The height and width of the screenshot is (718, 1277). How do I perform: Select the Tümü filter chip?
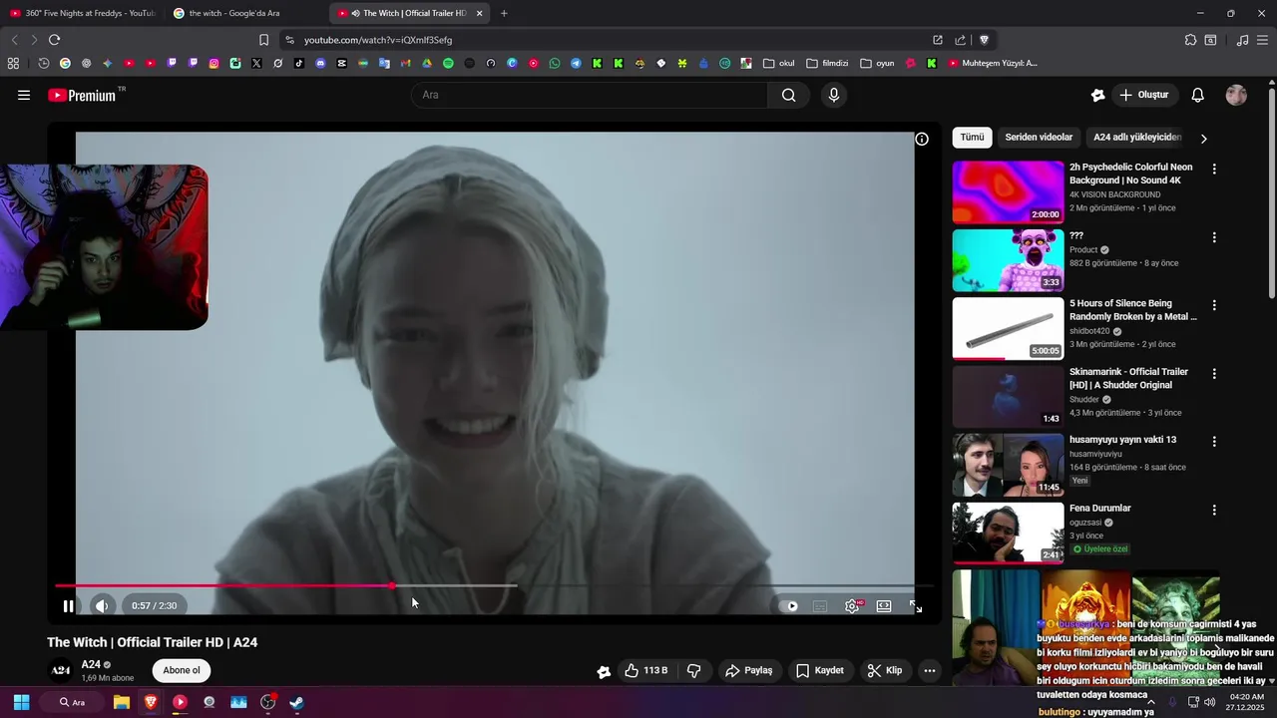pyautogui.click(x=972, y=138)
